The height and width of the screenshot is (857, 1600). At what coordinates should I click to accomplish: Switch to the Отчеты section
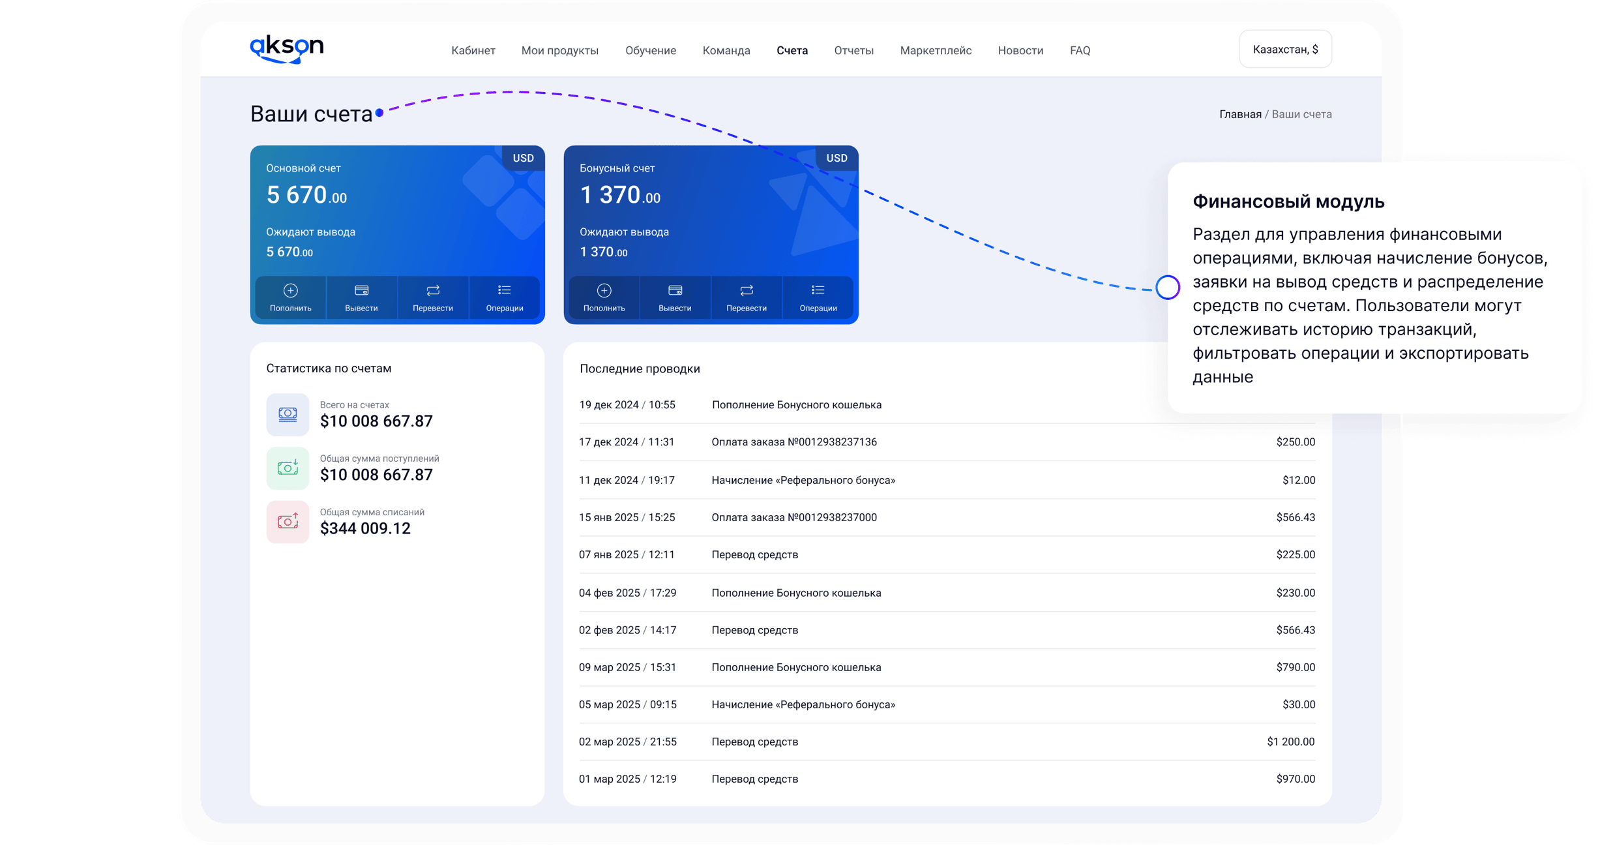pyautogui.click(x=853, y=50)
